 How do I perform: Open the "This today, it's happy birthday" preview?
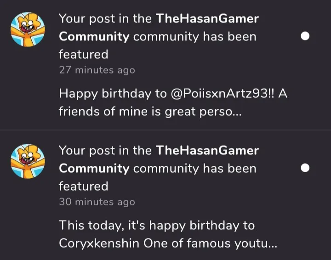(x=156, y=226)
